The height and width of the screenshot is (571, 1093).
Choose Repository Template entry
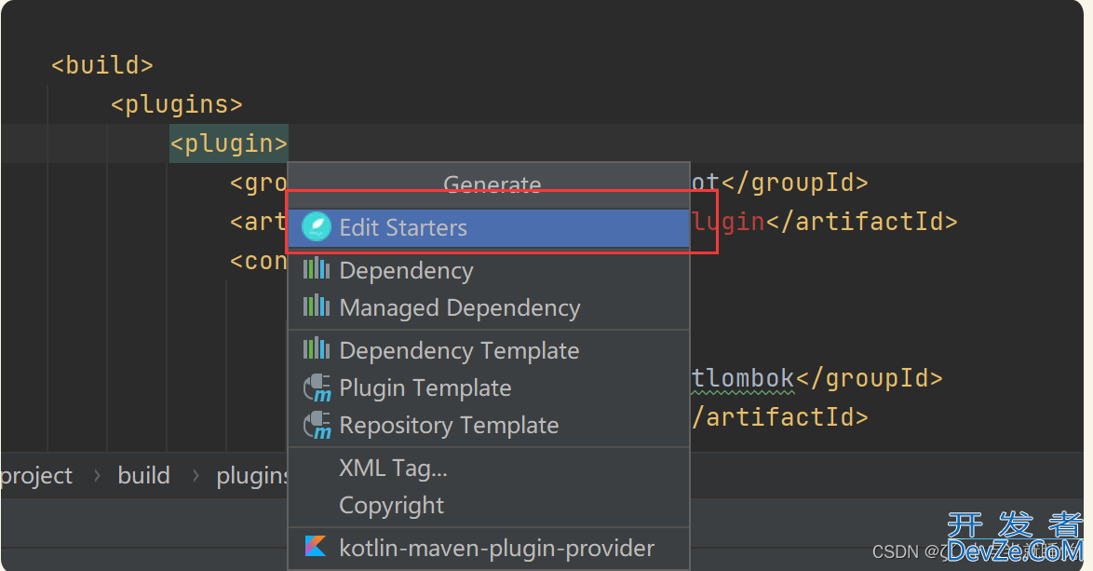click(489, 426)
